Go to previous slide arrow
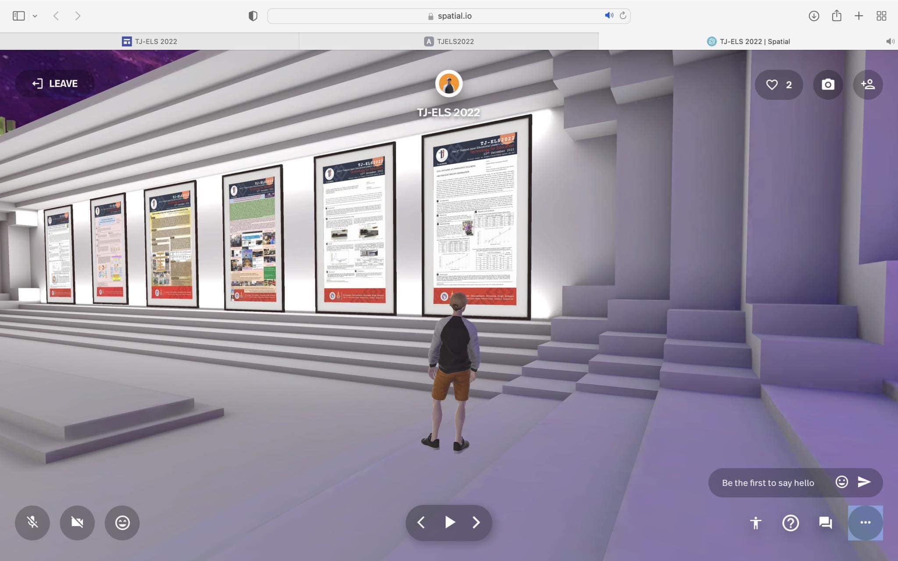Image resolution: width=898 pixels, height=561 pixels. point(421,522)
